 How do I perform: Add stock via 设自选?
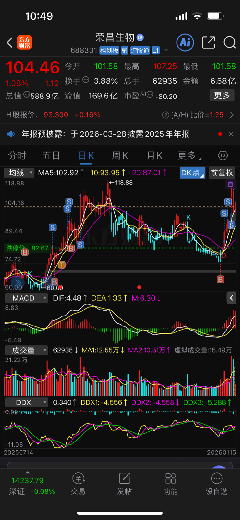(217, 484)
